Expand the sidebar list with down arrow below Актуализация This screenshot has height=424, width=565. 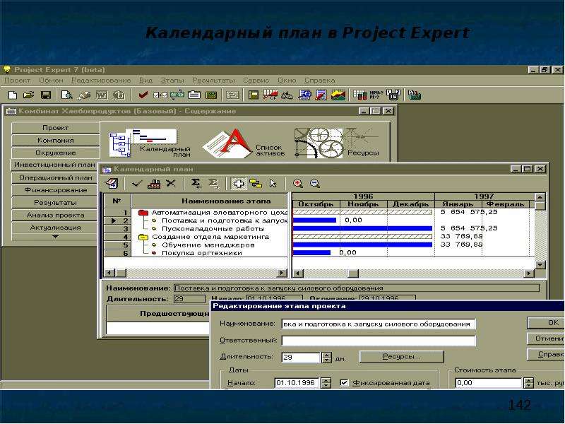(x=55, y=237)
